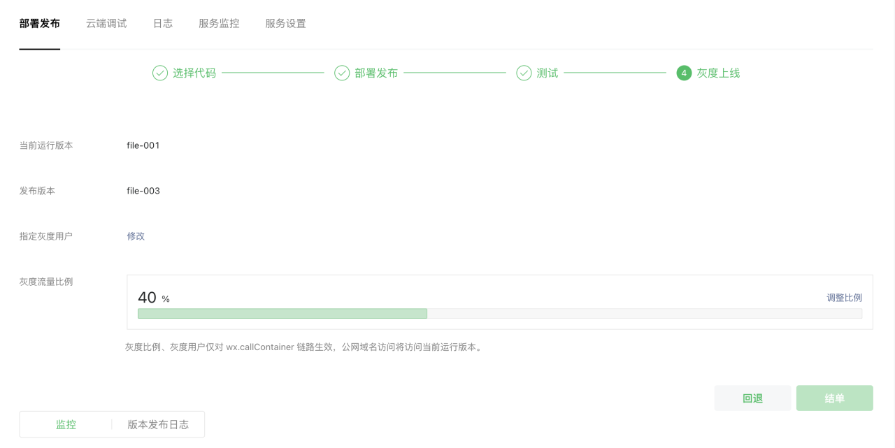
Task: Click the 回退 rollback button
Action: (752, 398)
